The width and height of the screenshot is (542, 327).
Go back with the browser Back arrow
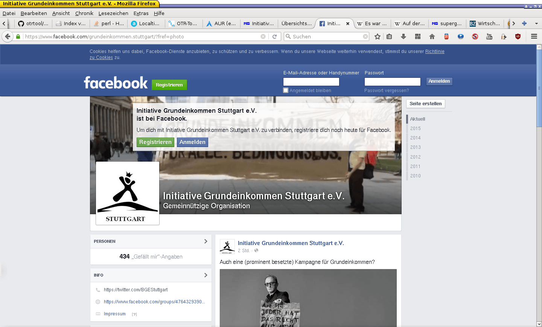coord(8,36)
